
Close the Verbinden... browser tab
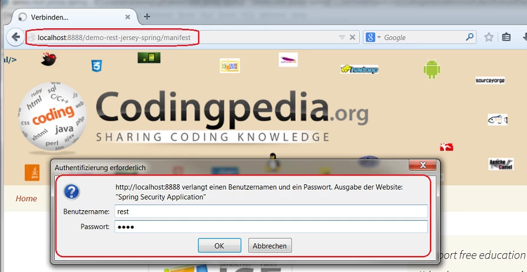pyautogui.click(x=128, y=17)
